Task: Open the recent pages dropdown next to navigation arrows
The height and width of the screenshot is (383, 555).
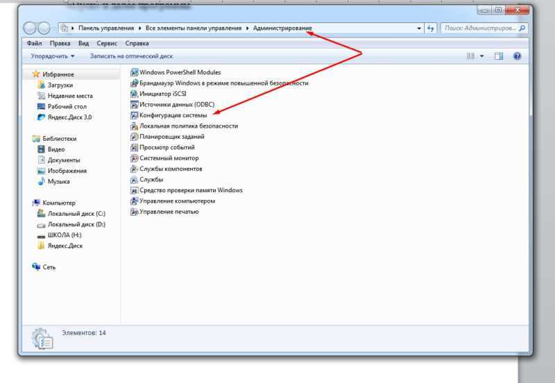Action: coord(54,28)
